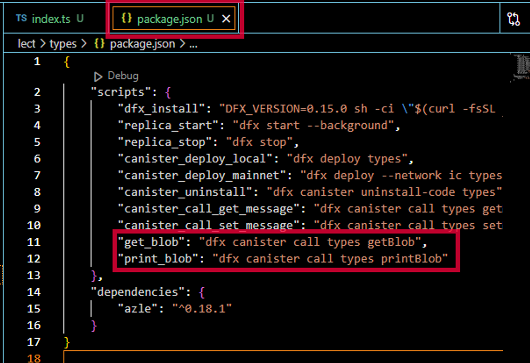Click the "replica_stop" script key

point(165,142)
